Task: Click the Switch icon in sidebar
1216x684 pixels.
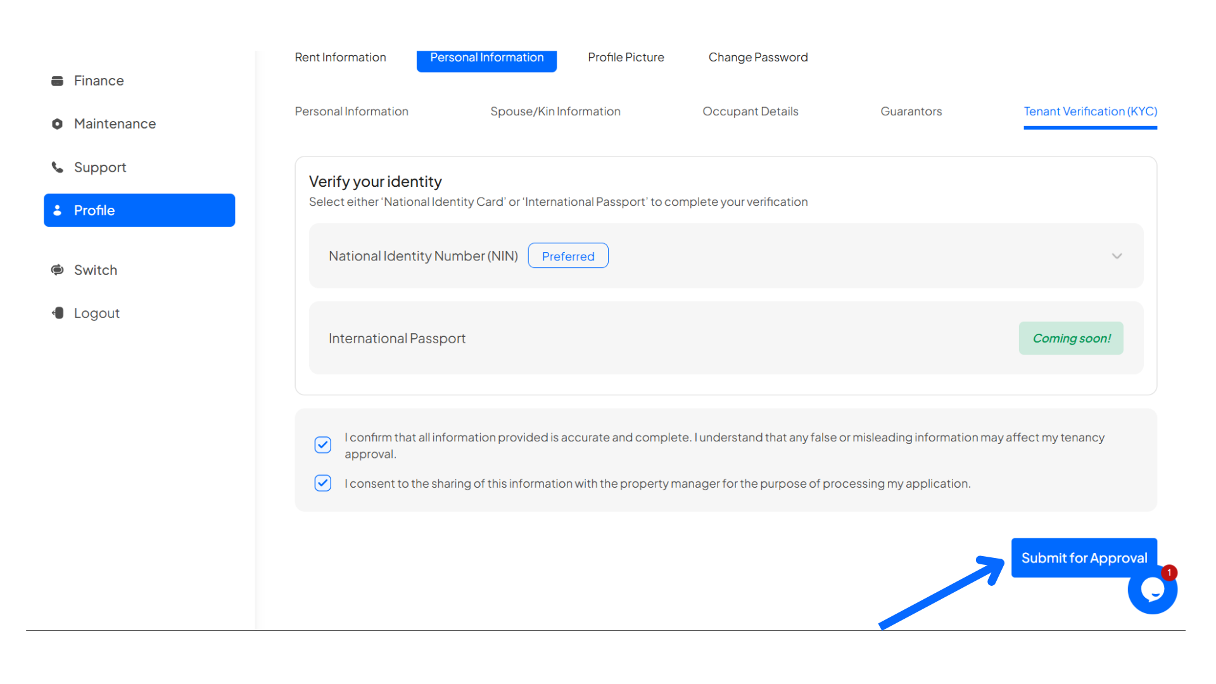Action: coord(57,270)
